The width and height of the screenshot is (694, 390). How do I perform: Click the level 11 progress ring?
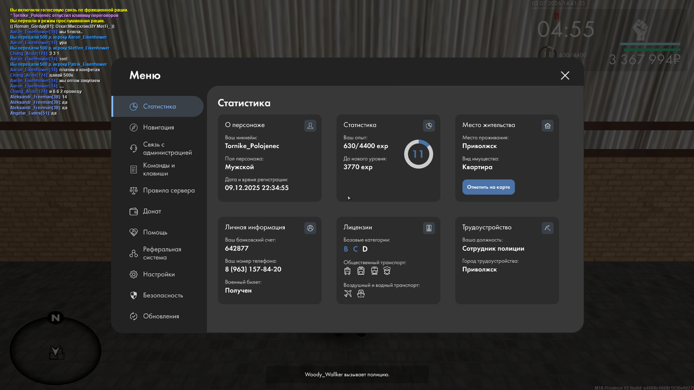[x=418, y=154]
